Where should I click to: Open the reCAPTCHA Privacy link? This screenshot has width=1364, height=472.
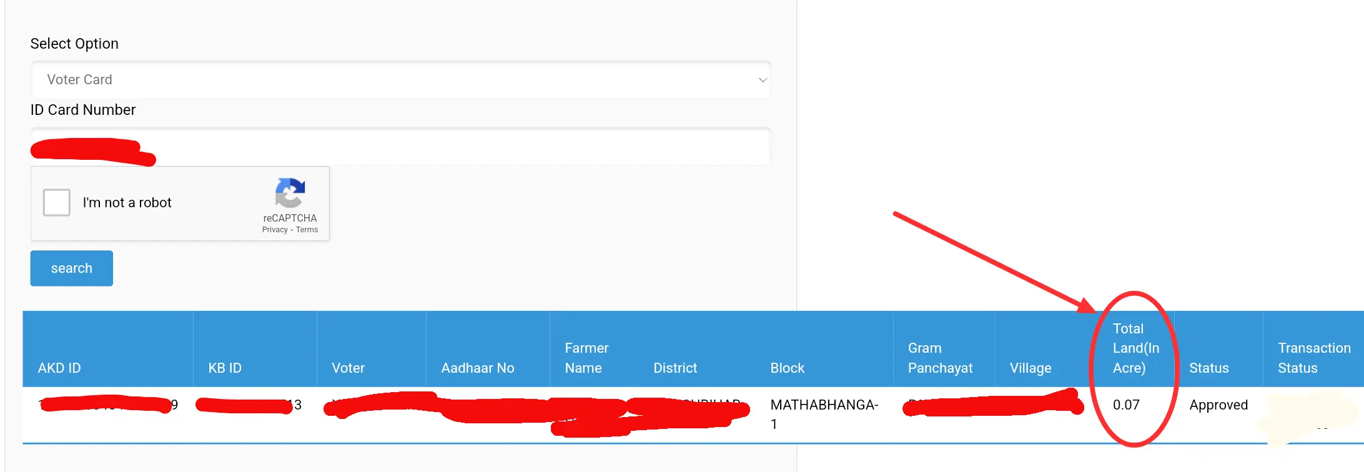275,230
